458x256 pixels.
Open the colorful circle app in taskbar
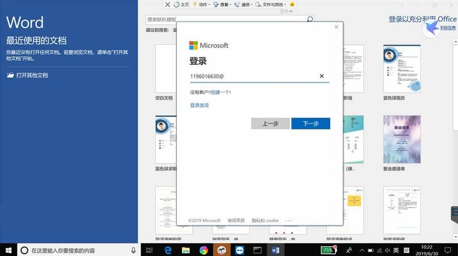(203, 250)
